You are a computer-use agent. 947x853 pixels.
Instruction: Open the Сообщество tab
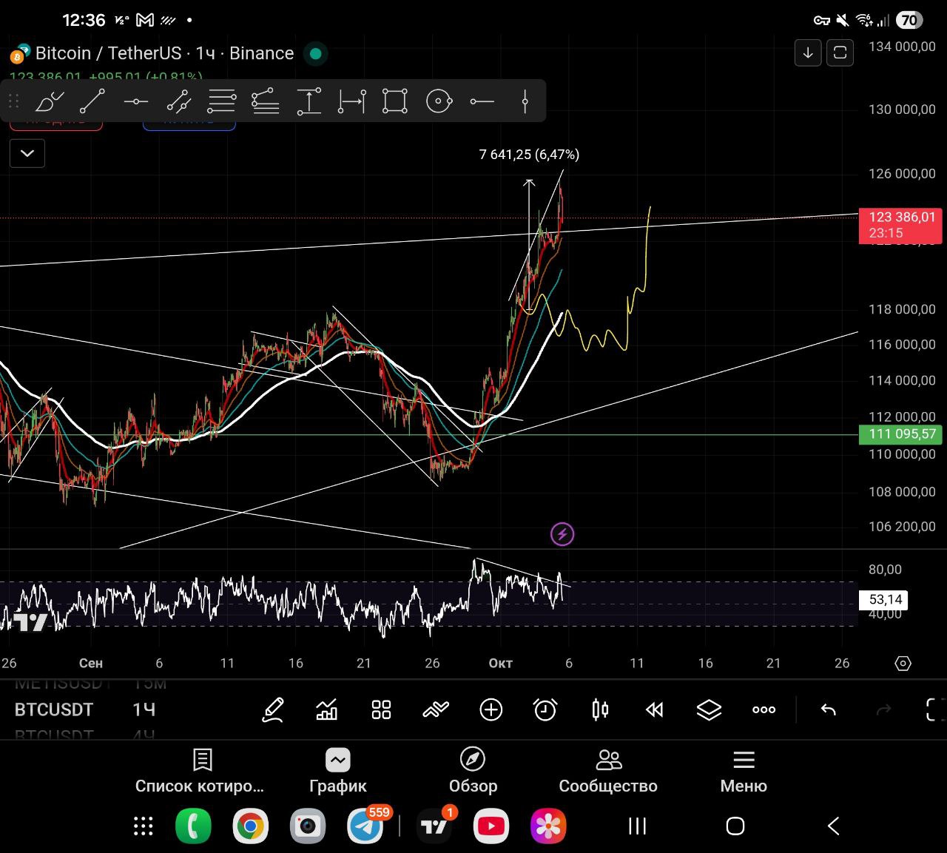coord(607,770)
